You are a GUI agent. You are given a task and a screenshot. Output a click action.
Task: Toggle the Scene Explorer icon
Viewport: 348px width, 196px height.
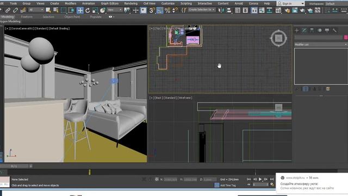coord(238,10)
